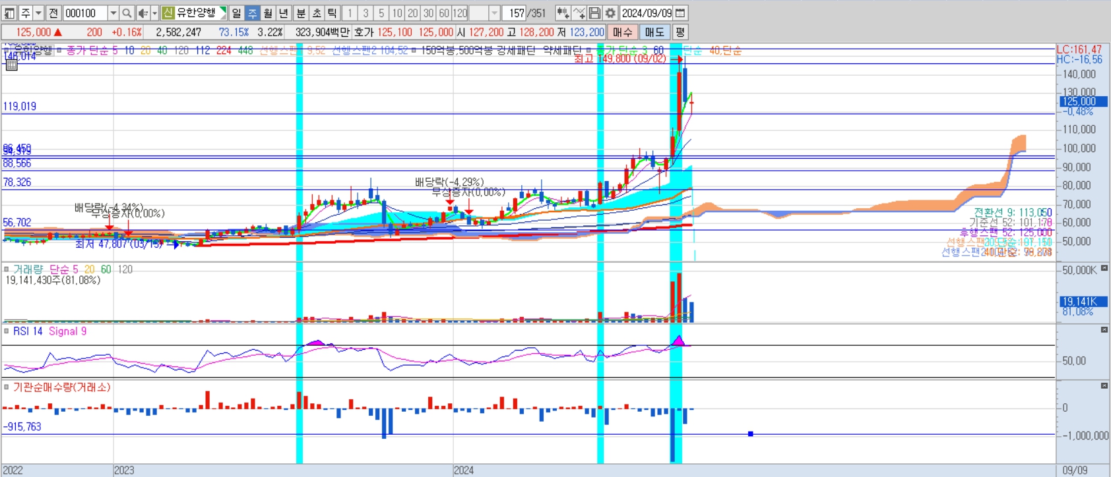The width and height of the screenshot is (1111, 477).
Task: Choose the 3 interval button
Action: pos(365,13)
